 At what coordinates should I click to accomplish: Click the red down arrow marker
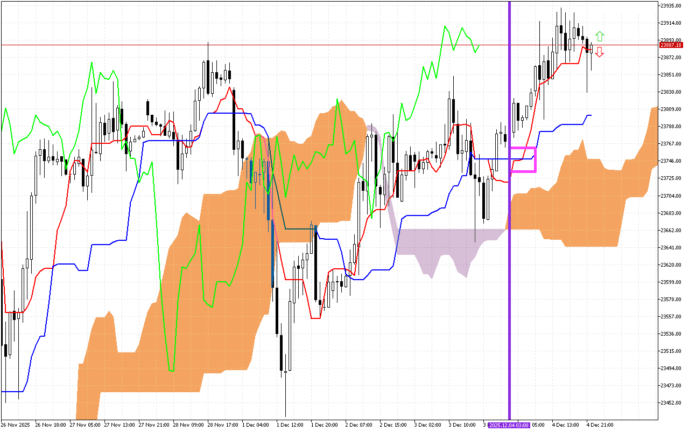pos(599,52)
